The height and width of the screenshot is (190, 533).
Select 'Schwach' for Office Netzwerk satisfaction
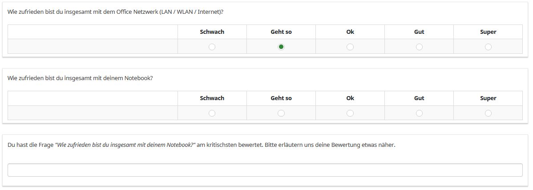[x=212, y=47]
